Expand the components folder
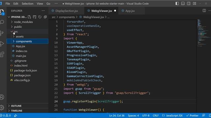Image resolution: width=211 pixels, height=118 pixels. pyautogui.click(x=28, y=41)
